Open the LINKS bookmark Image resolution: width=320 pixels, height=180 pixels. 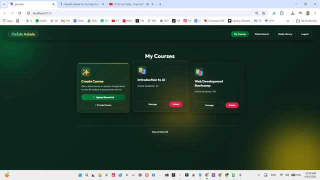(x=41, y=21)
